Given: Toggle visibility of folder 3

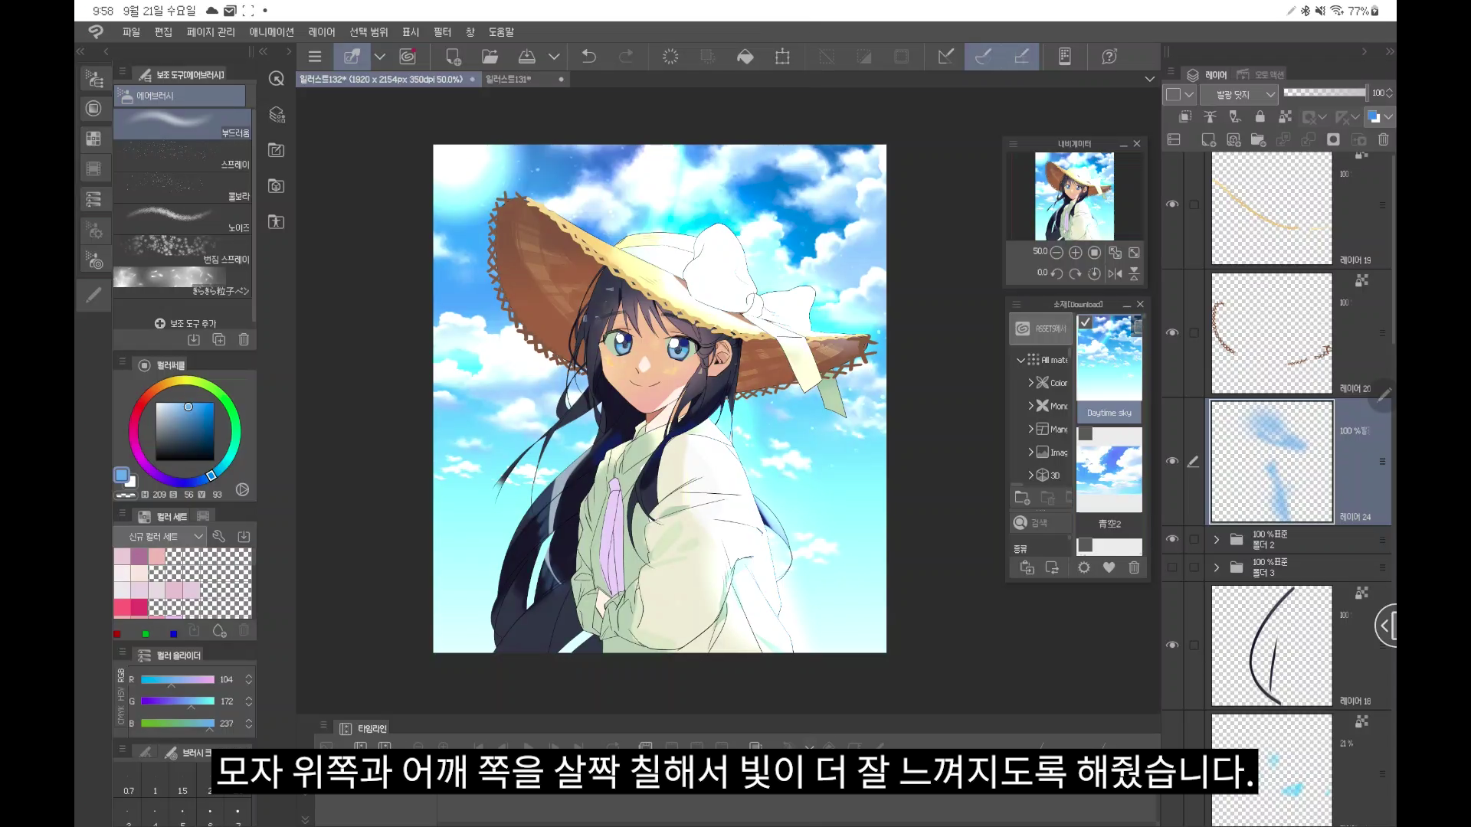Looking at the screenshot, I should coord(1172,567).
